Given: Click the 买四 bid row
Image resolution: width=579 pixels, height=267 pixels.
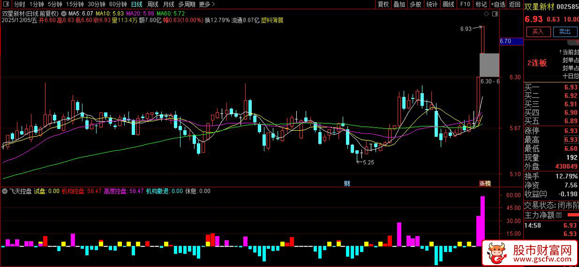Looking at the screenshot, I should (551, 112).
